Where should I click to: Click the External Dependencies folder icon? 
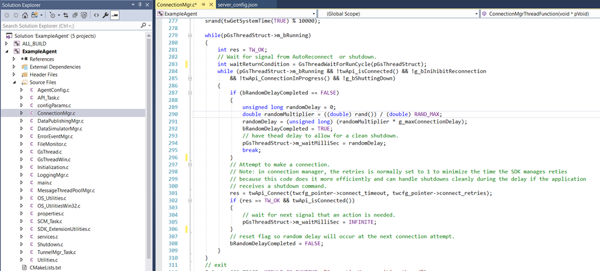click(x=25, y=67)
